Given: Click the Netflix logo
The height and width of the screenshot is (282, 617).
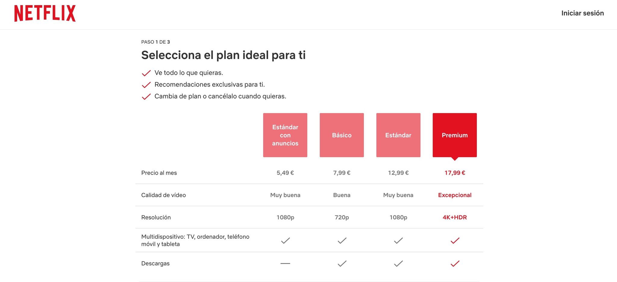Looking at the screenshot, I should (45, 13).
